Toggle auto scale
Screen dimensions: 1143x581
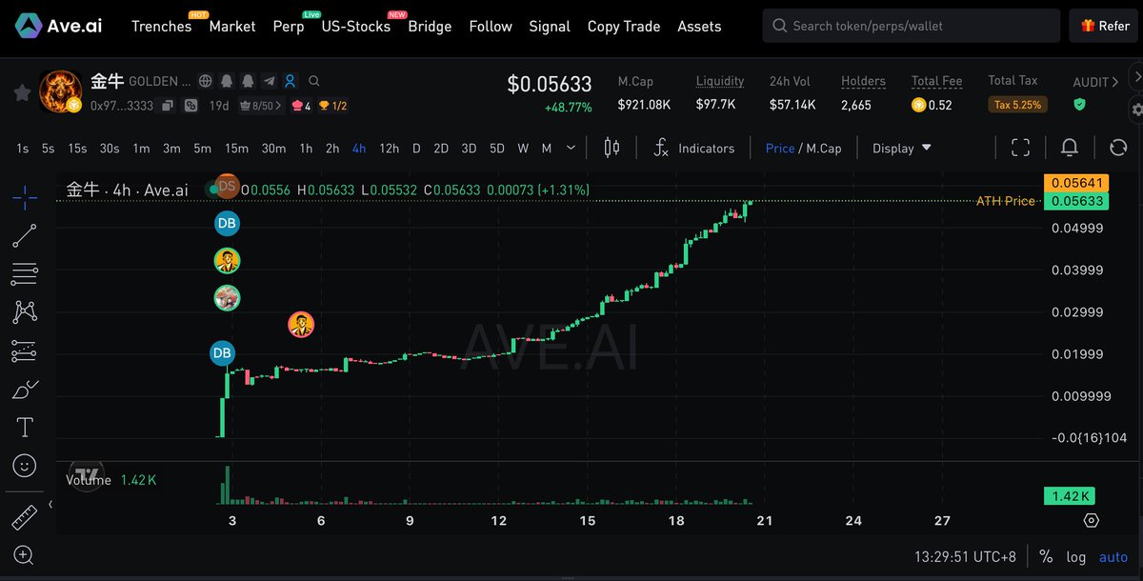click(x=1113, y=557)
